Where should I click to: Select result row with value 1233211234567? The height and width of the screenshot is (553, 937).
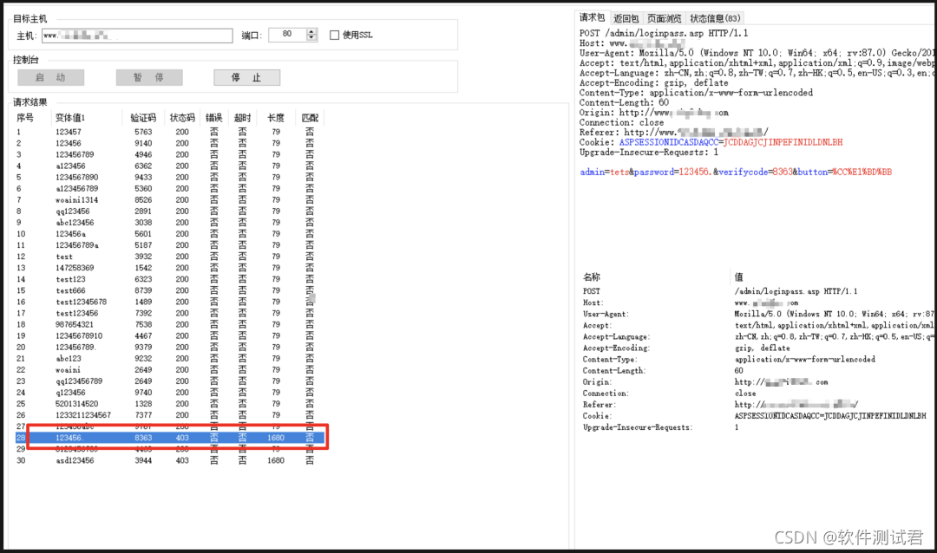[x=170, y=415]
